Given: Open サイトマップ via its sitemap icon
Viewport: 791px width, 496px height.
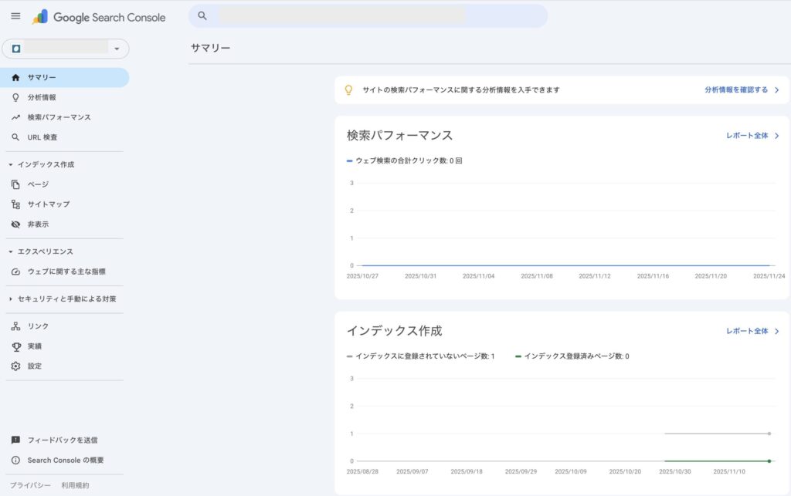Looking at the screenshot, I should tap(15, 204).
